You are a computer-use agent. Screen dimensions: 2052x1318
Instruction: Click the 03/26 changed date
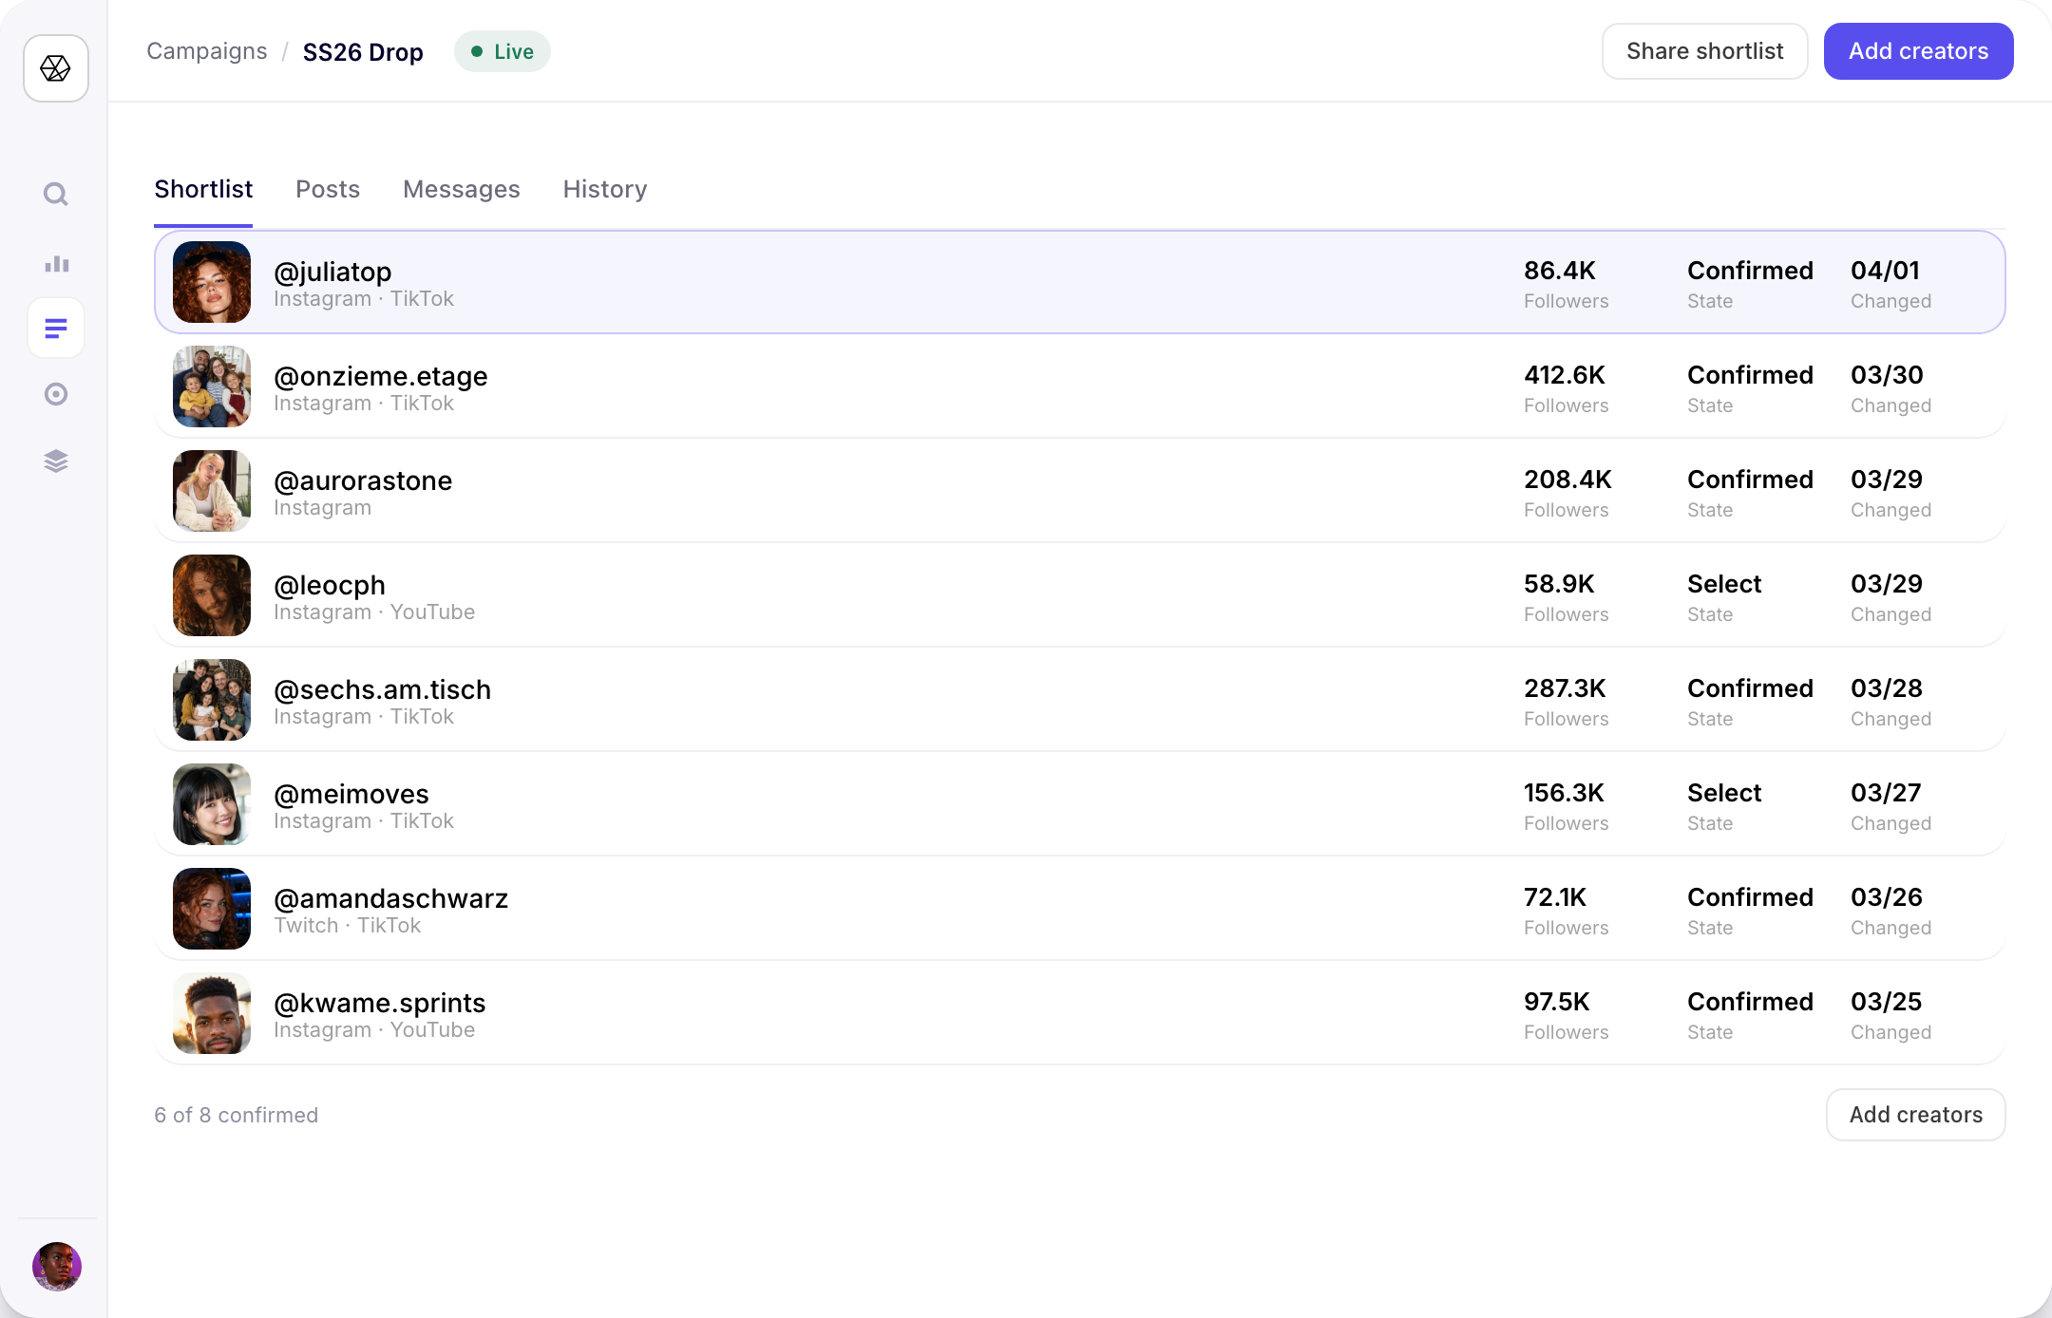[1887, 897]
